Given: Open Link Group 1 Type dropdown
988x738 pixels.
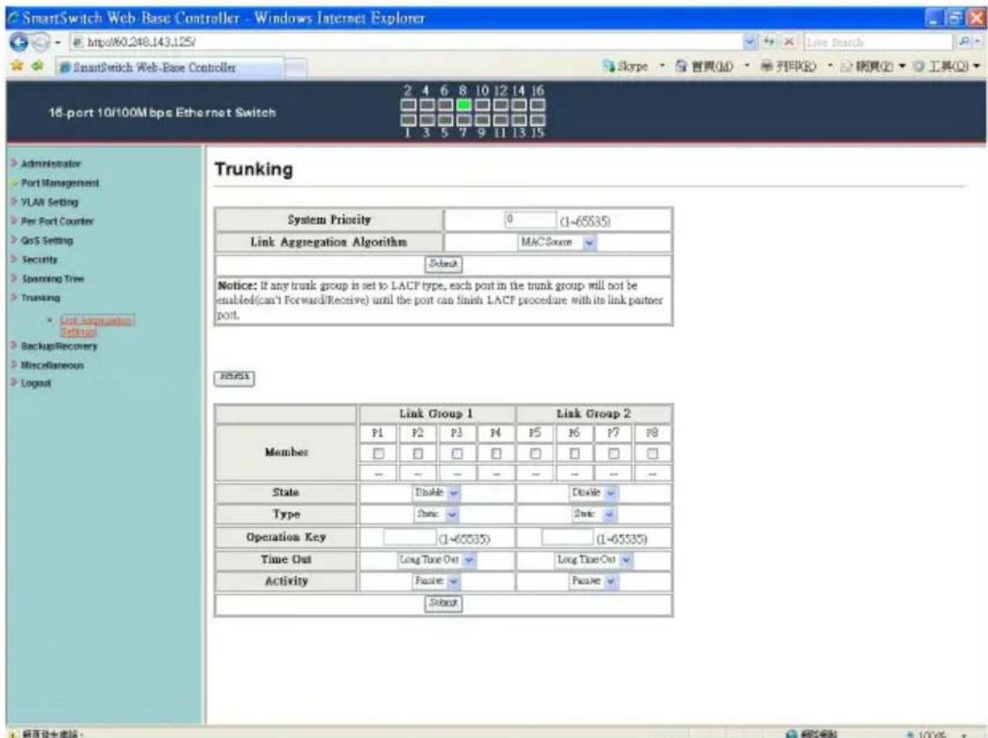Looking at the screenshot, I should (437, 514).
